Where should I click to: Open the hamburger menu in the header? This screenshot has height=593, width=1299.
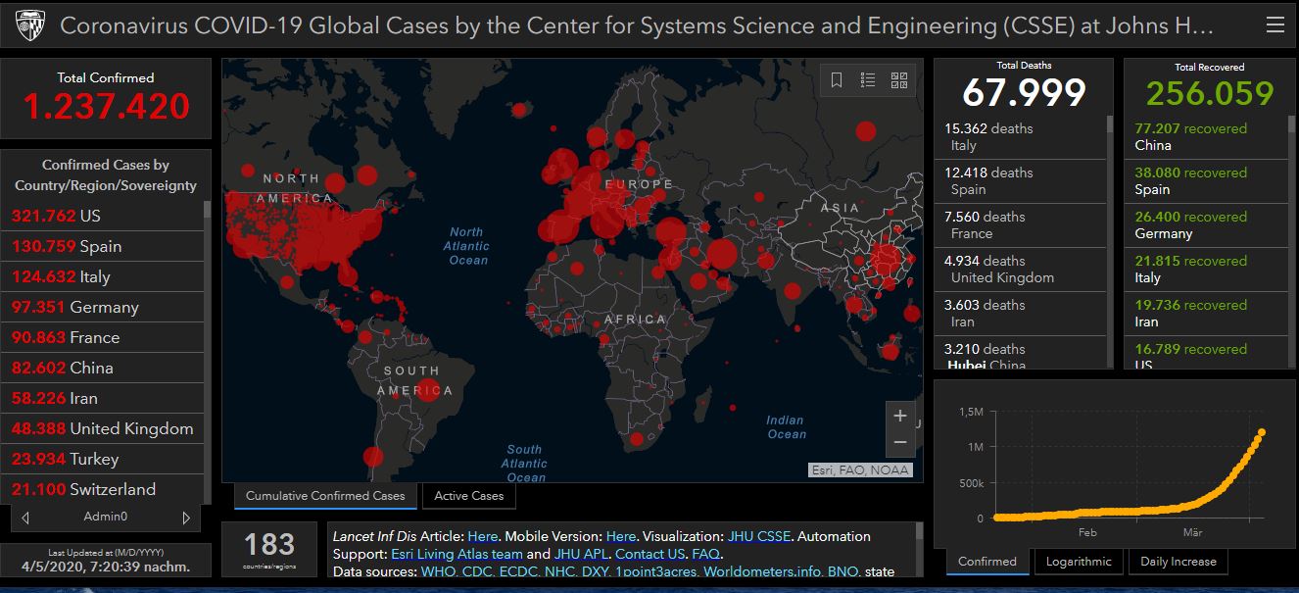tap(1275, 25)
